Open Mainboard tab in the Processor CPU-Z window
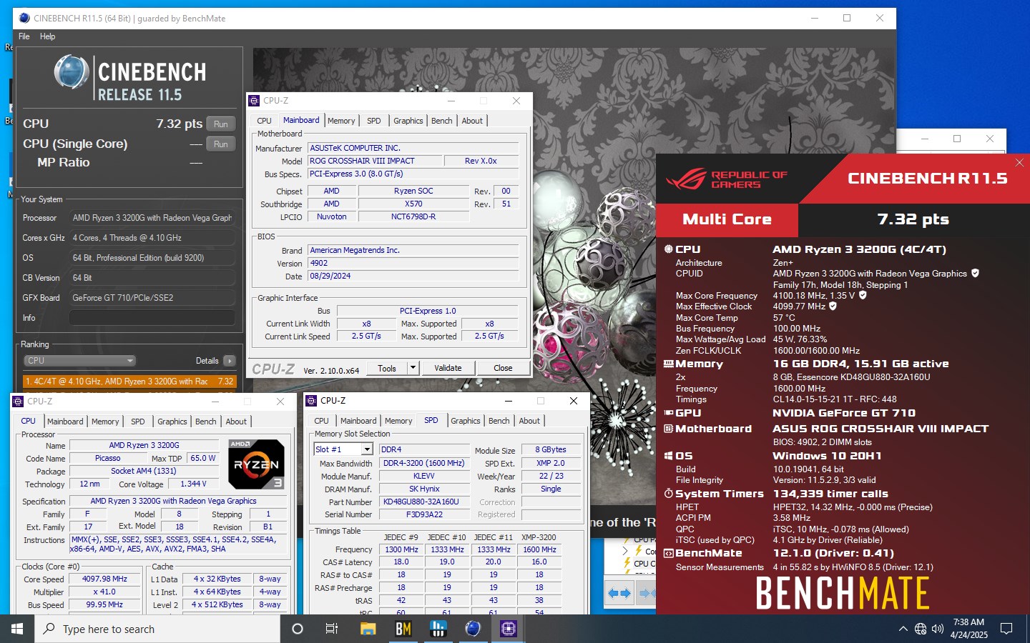Viewport: 1030px width, 643px height. click(x=65, y=422)
